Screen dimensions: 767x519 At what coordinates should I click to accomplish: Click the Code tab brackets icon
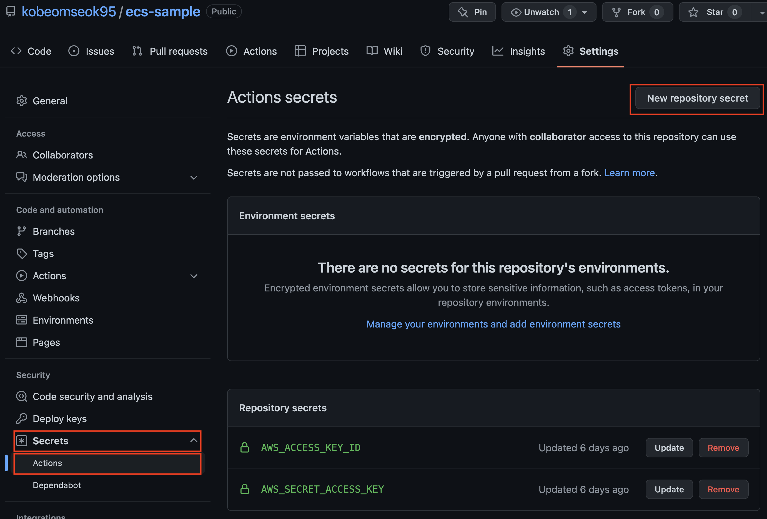pyautogui.click(x=16, y=51)
